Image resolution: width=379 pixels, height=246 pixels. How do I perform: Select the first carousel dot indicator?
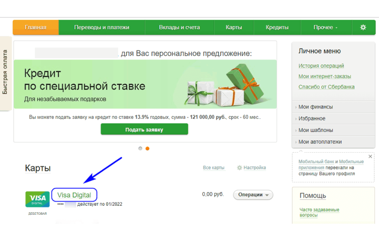[x=140, y=149]
